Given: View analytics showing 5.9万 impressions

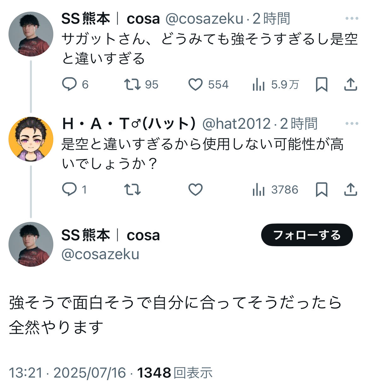Looking at the screenshot, I should (x=275, y=85).
